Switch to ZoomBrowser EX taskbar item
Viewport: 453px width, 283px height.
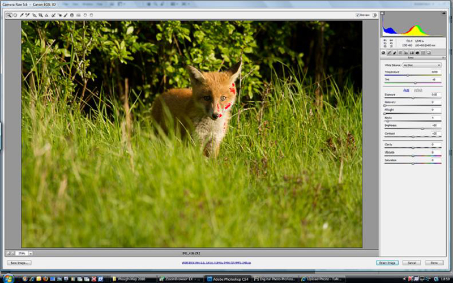pyautogui.click(x=180, y=278)
